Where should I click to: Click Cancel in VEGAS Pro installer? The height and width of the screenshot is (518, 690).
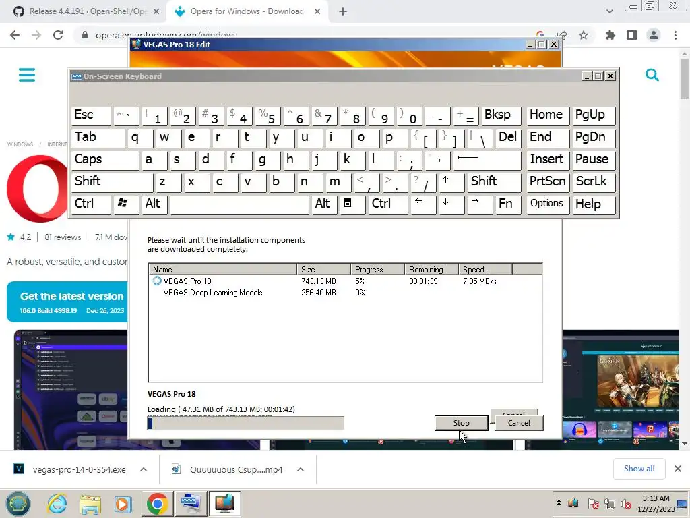point(519,423)
